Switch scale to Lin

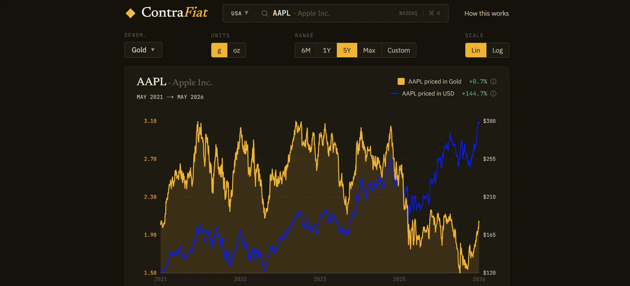point(476,50)
